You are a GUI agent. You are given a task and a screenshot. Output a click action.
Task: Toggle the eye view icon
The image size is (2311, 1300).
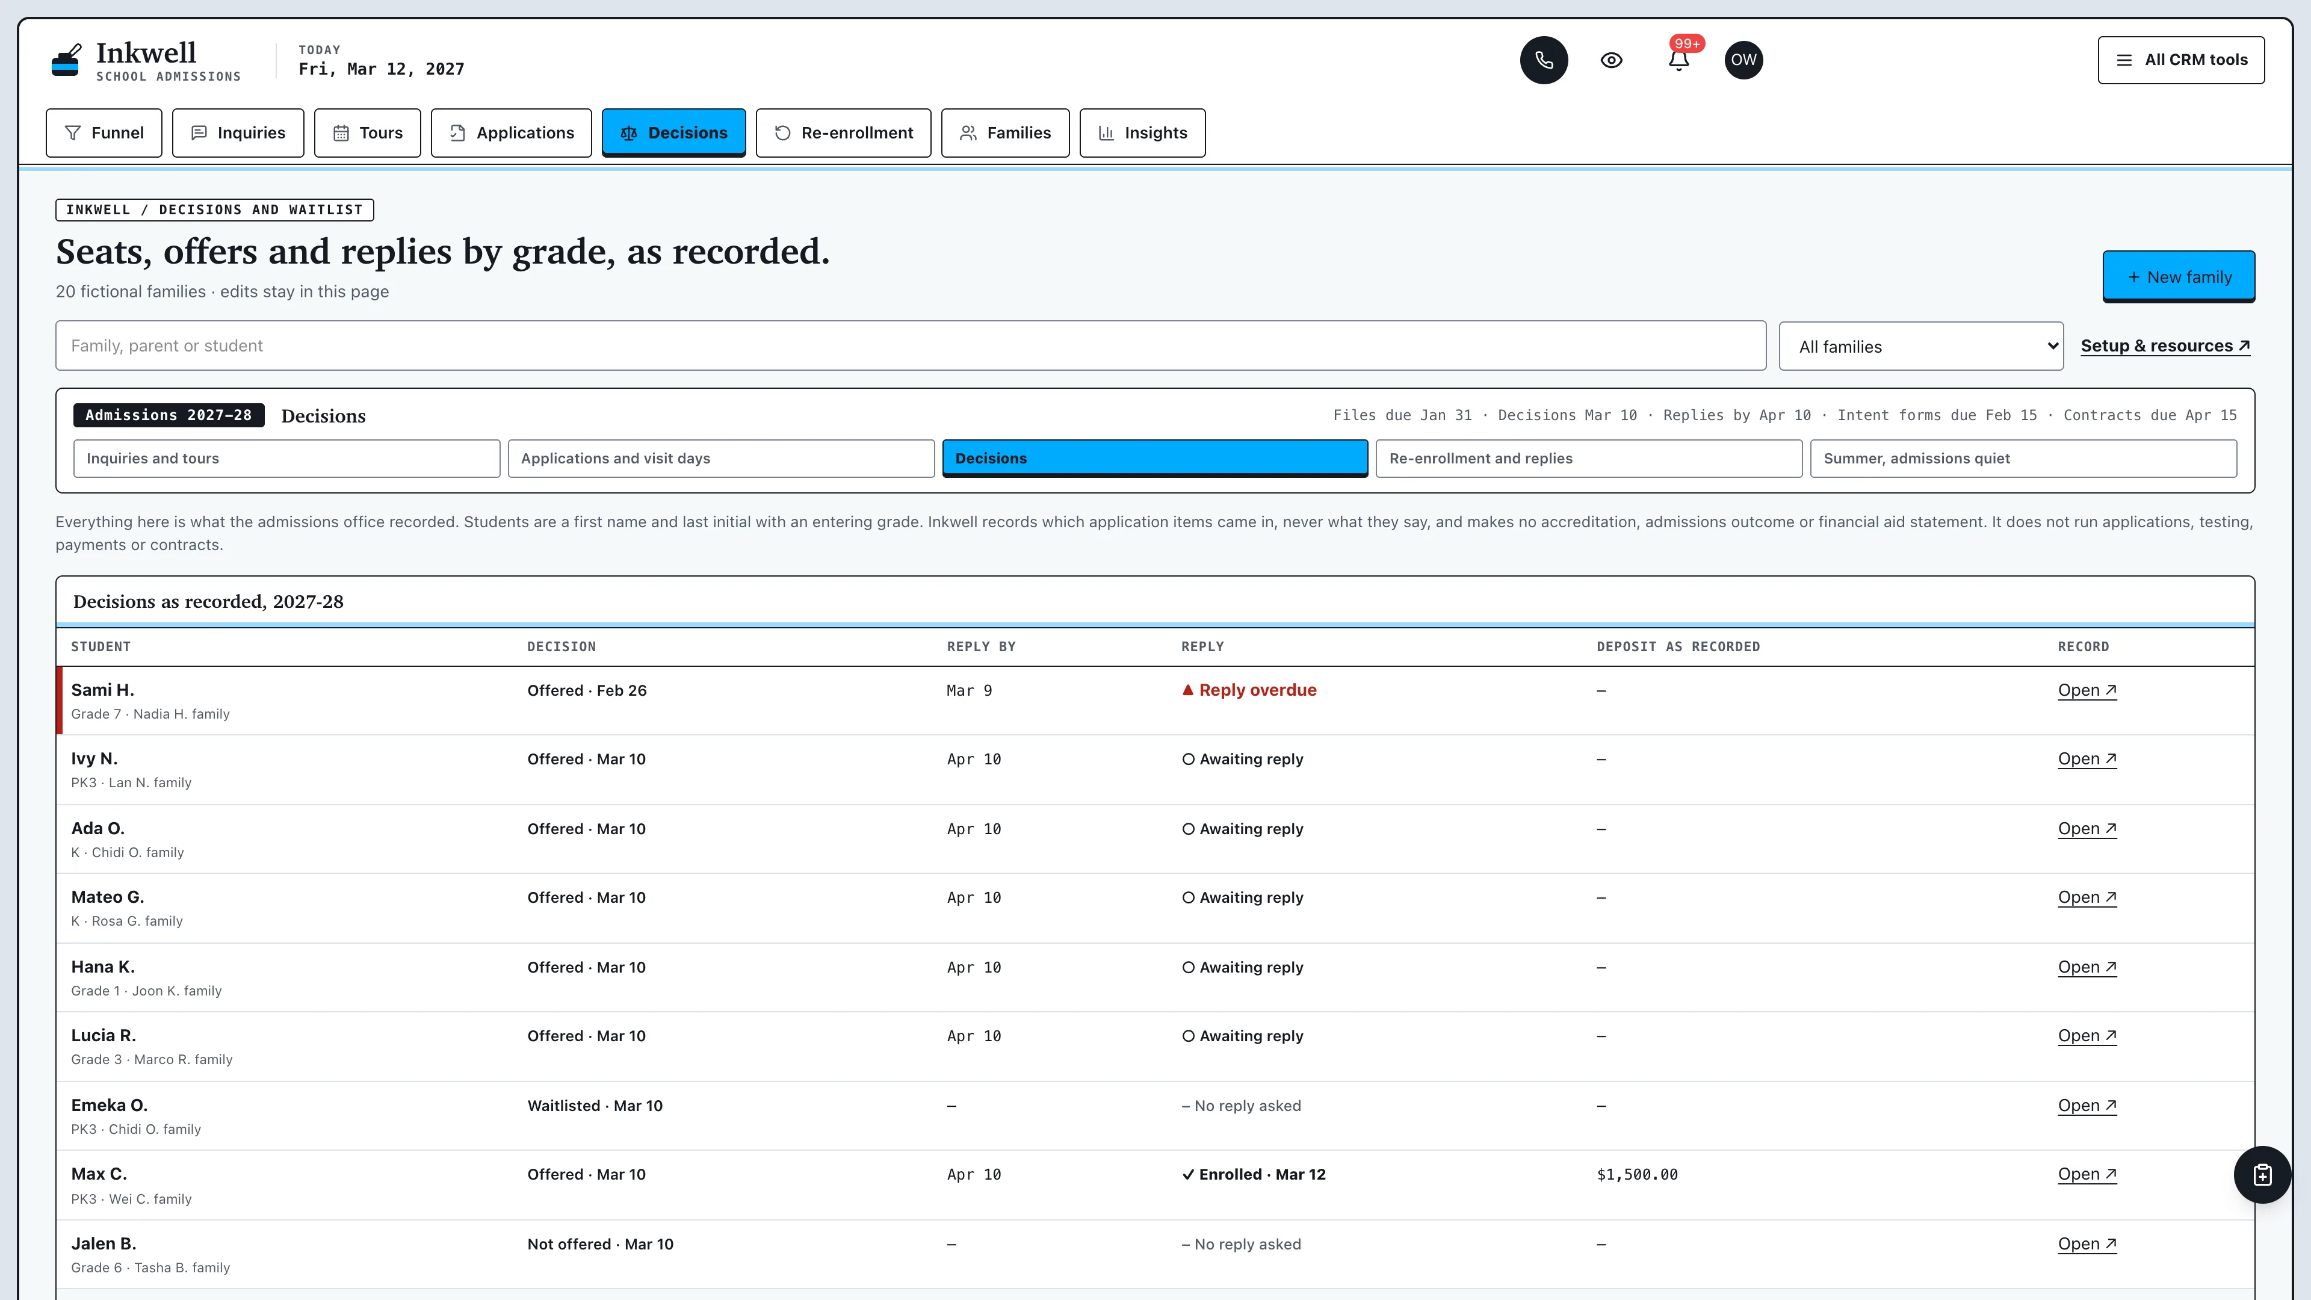(1611, 60)
